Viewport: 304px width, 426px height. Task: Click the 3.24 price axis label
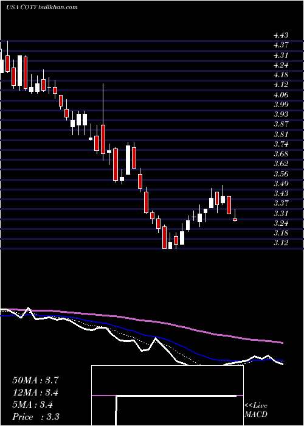[x=281, y=223]
